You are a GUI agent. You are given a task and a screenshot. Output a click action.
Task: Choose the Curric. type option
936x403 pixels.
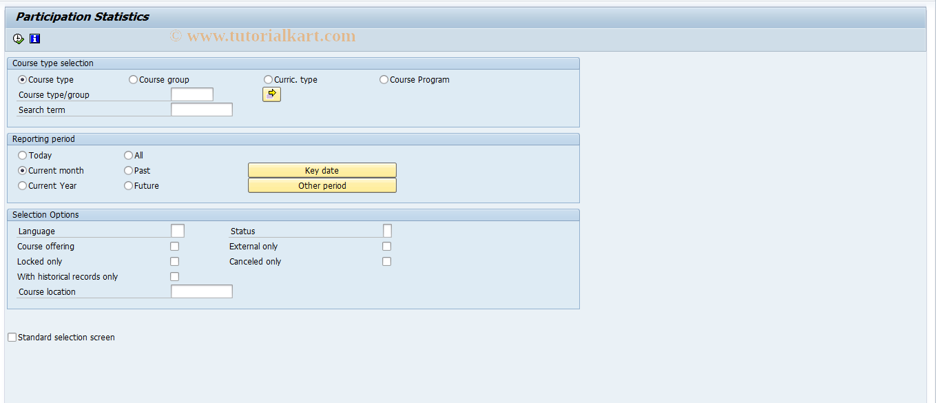(x=268, y=80)
